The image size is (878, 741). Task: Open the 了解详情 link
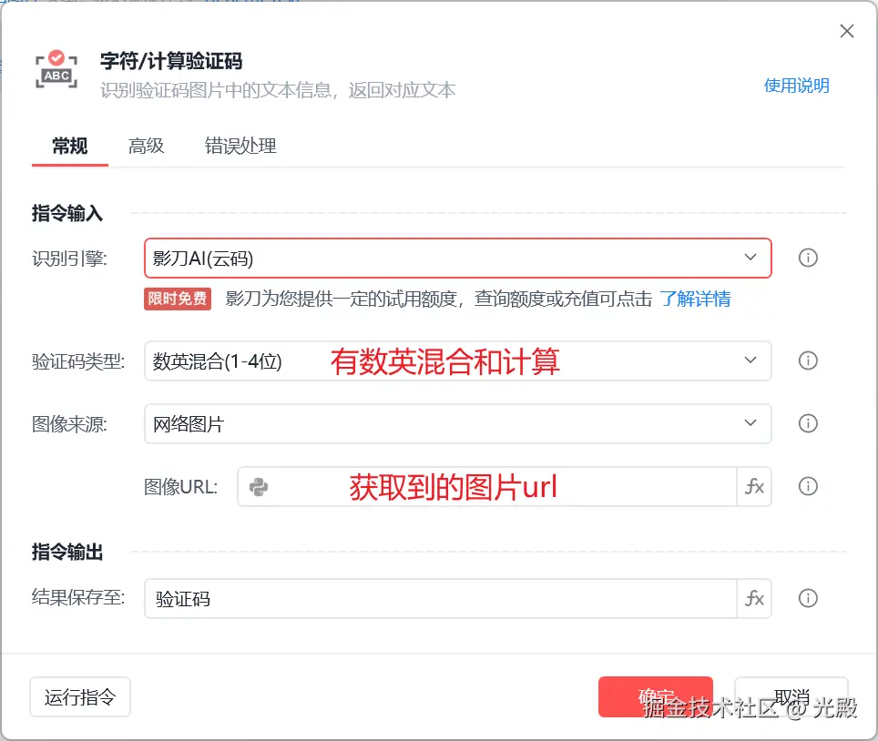[x=696, y=299]
